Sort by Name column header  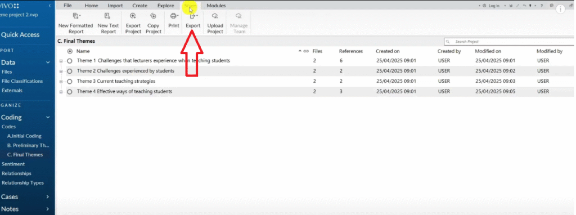click(83, 51)
